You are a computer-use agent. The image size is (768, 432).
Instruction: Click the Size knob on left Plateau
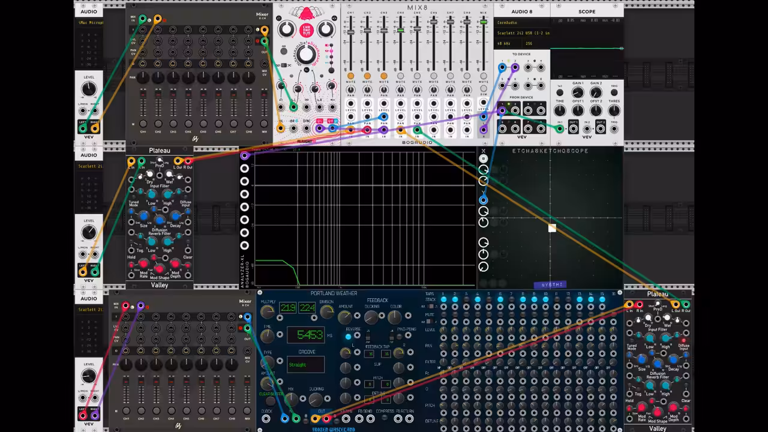(143, 216)
